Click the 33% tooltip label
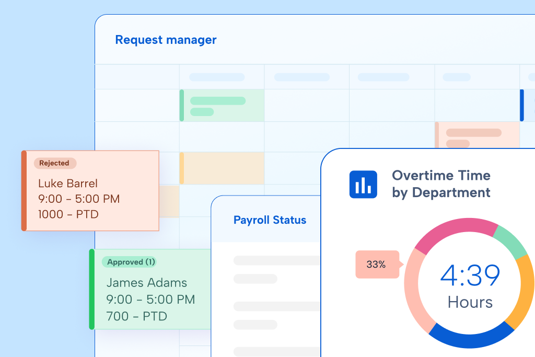Viewport: 535px width, 357px height. tap(376, 264)
